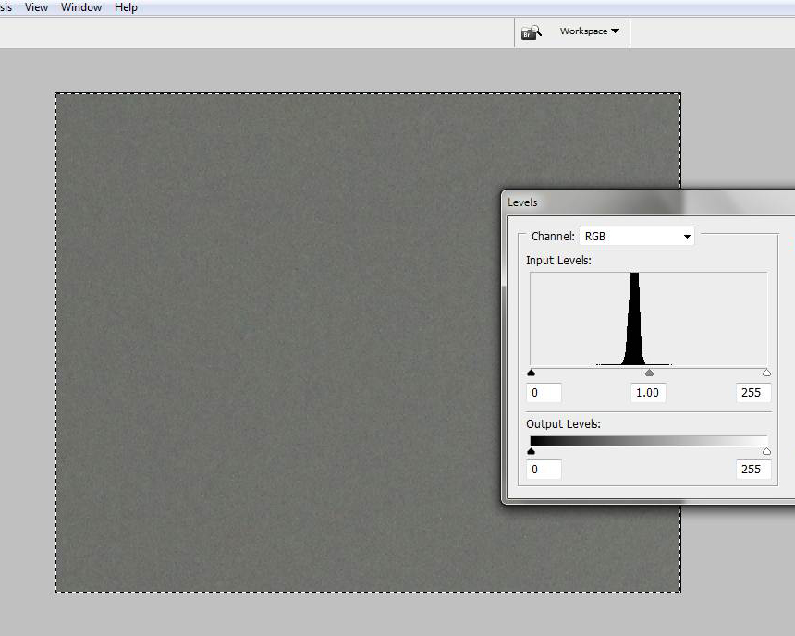Click the input white point slider
Image resolution: width=795 pixels, height=636 pixels.
[766, 373]
